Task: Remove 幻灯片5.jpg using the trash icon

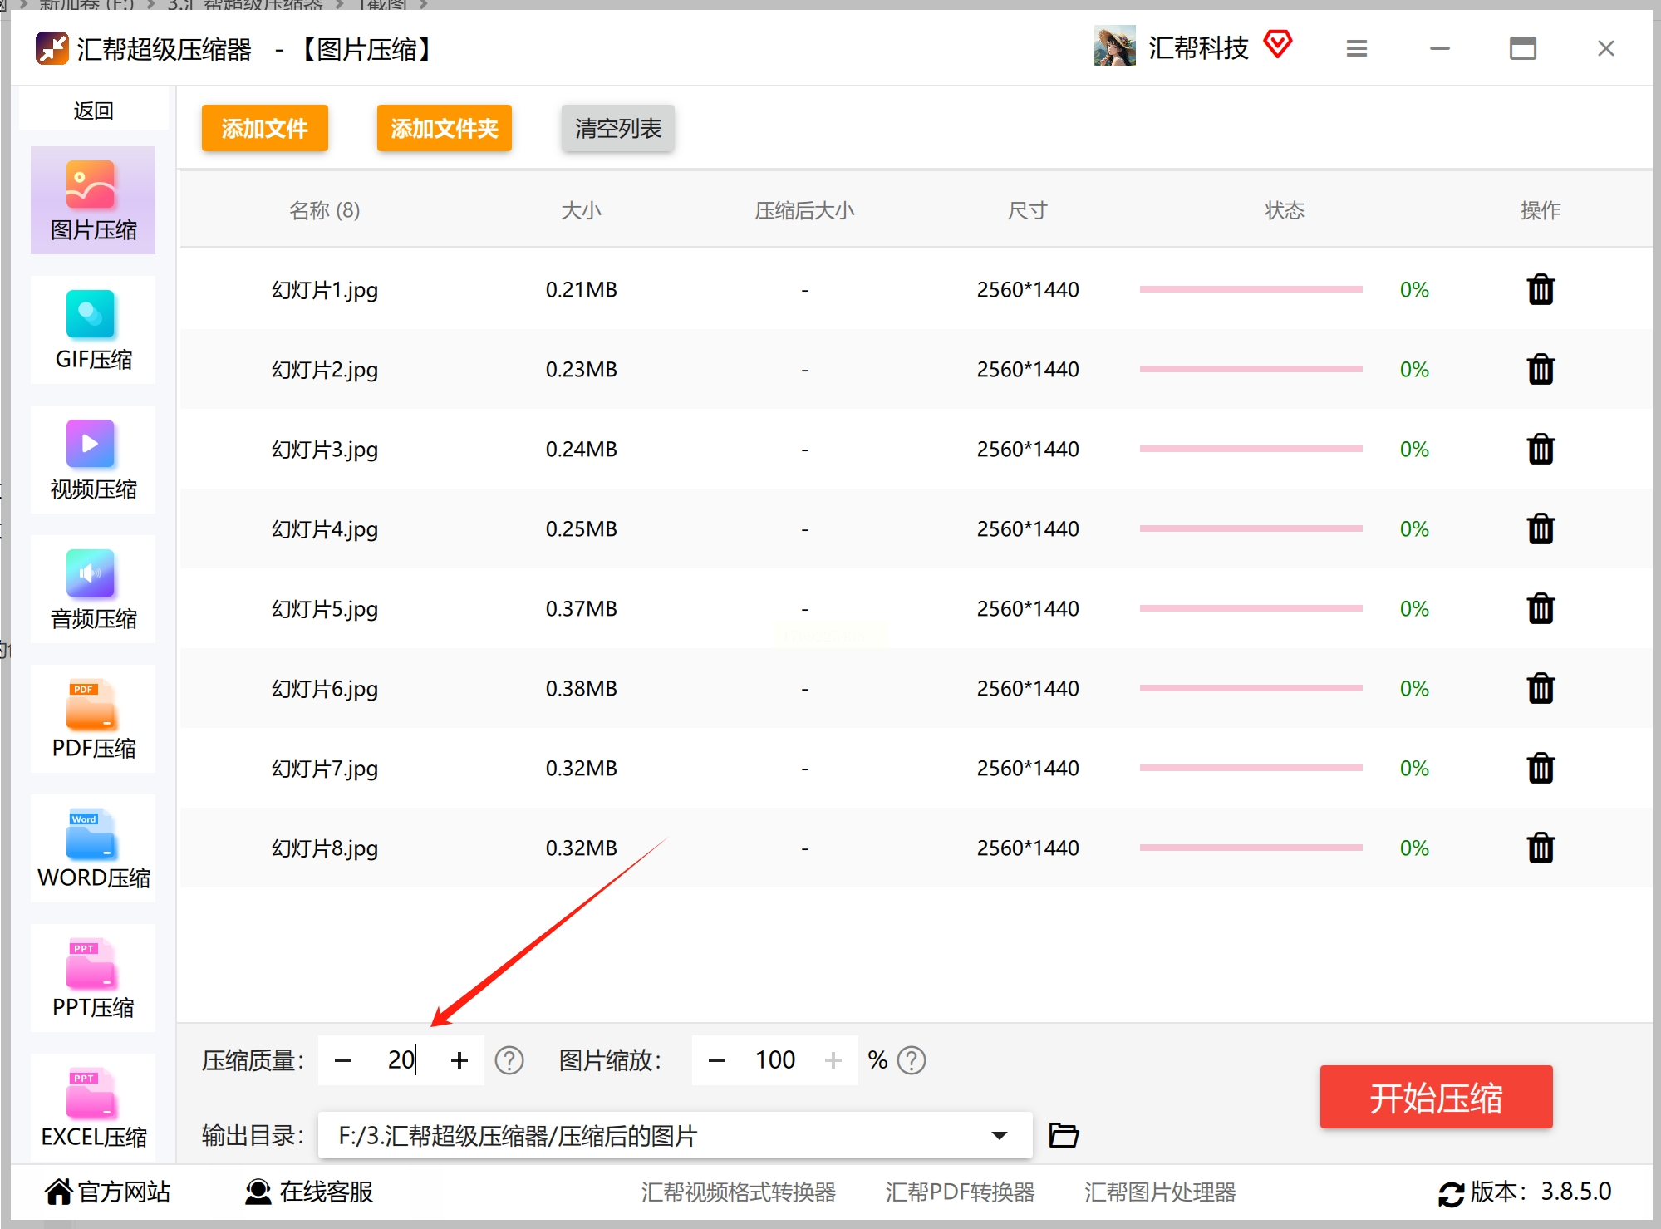Action: pyautogui.click(x=1540, y=609)
